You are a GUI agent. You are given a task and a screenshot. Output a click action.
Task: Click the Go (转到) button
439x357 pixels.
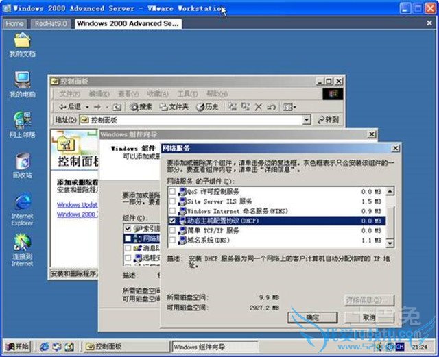point(328,120)
